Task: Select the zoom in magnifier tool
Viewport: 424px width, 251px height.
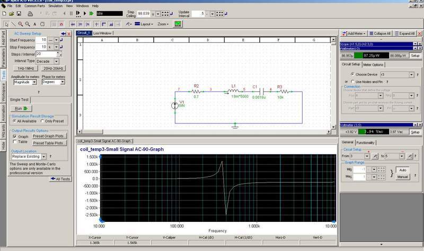Action: point(21,24)
